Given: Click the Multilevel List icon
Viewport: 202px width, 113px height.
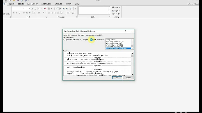Looking at the screenshot, I should pyautogui.click(x=59, y=9).
